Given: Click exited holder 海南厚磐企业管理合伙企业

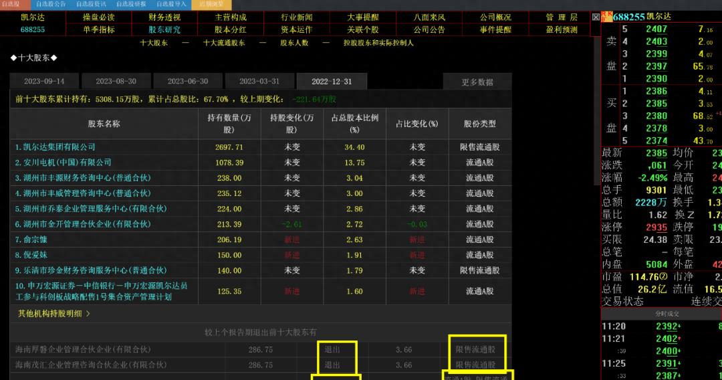Looking at the screenshot, I should pyautogui.click(x=83, y=350).
